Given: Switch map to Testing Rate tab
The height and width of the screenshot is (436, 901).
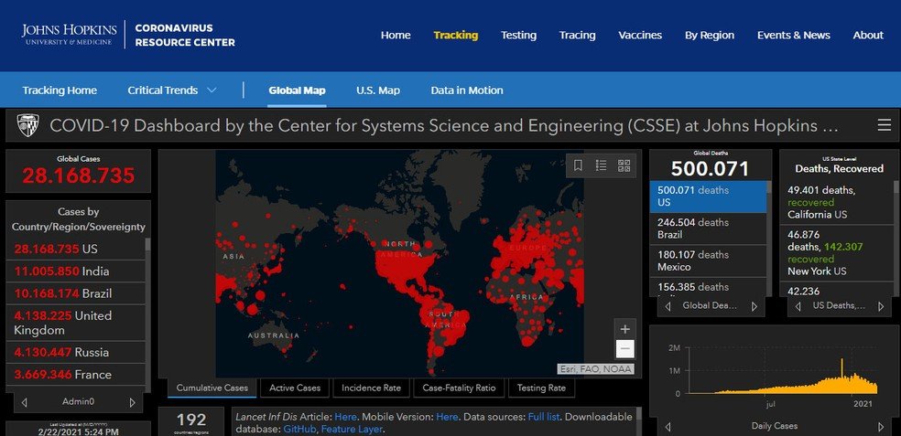Looking at the screenshot, I should coord(541,388).
